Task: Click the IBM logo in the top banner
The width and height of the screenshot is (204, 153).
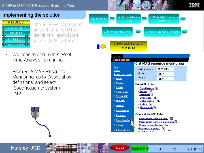Action: (194, 5)
